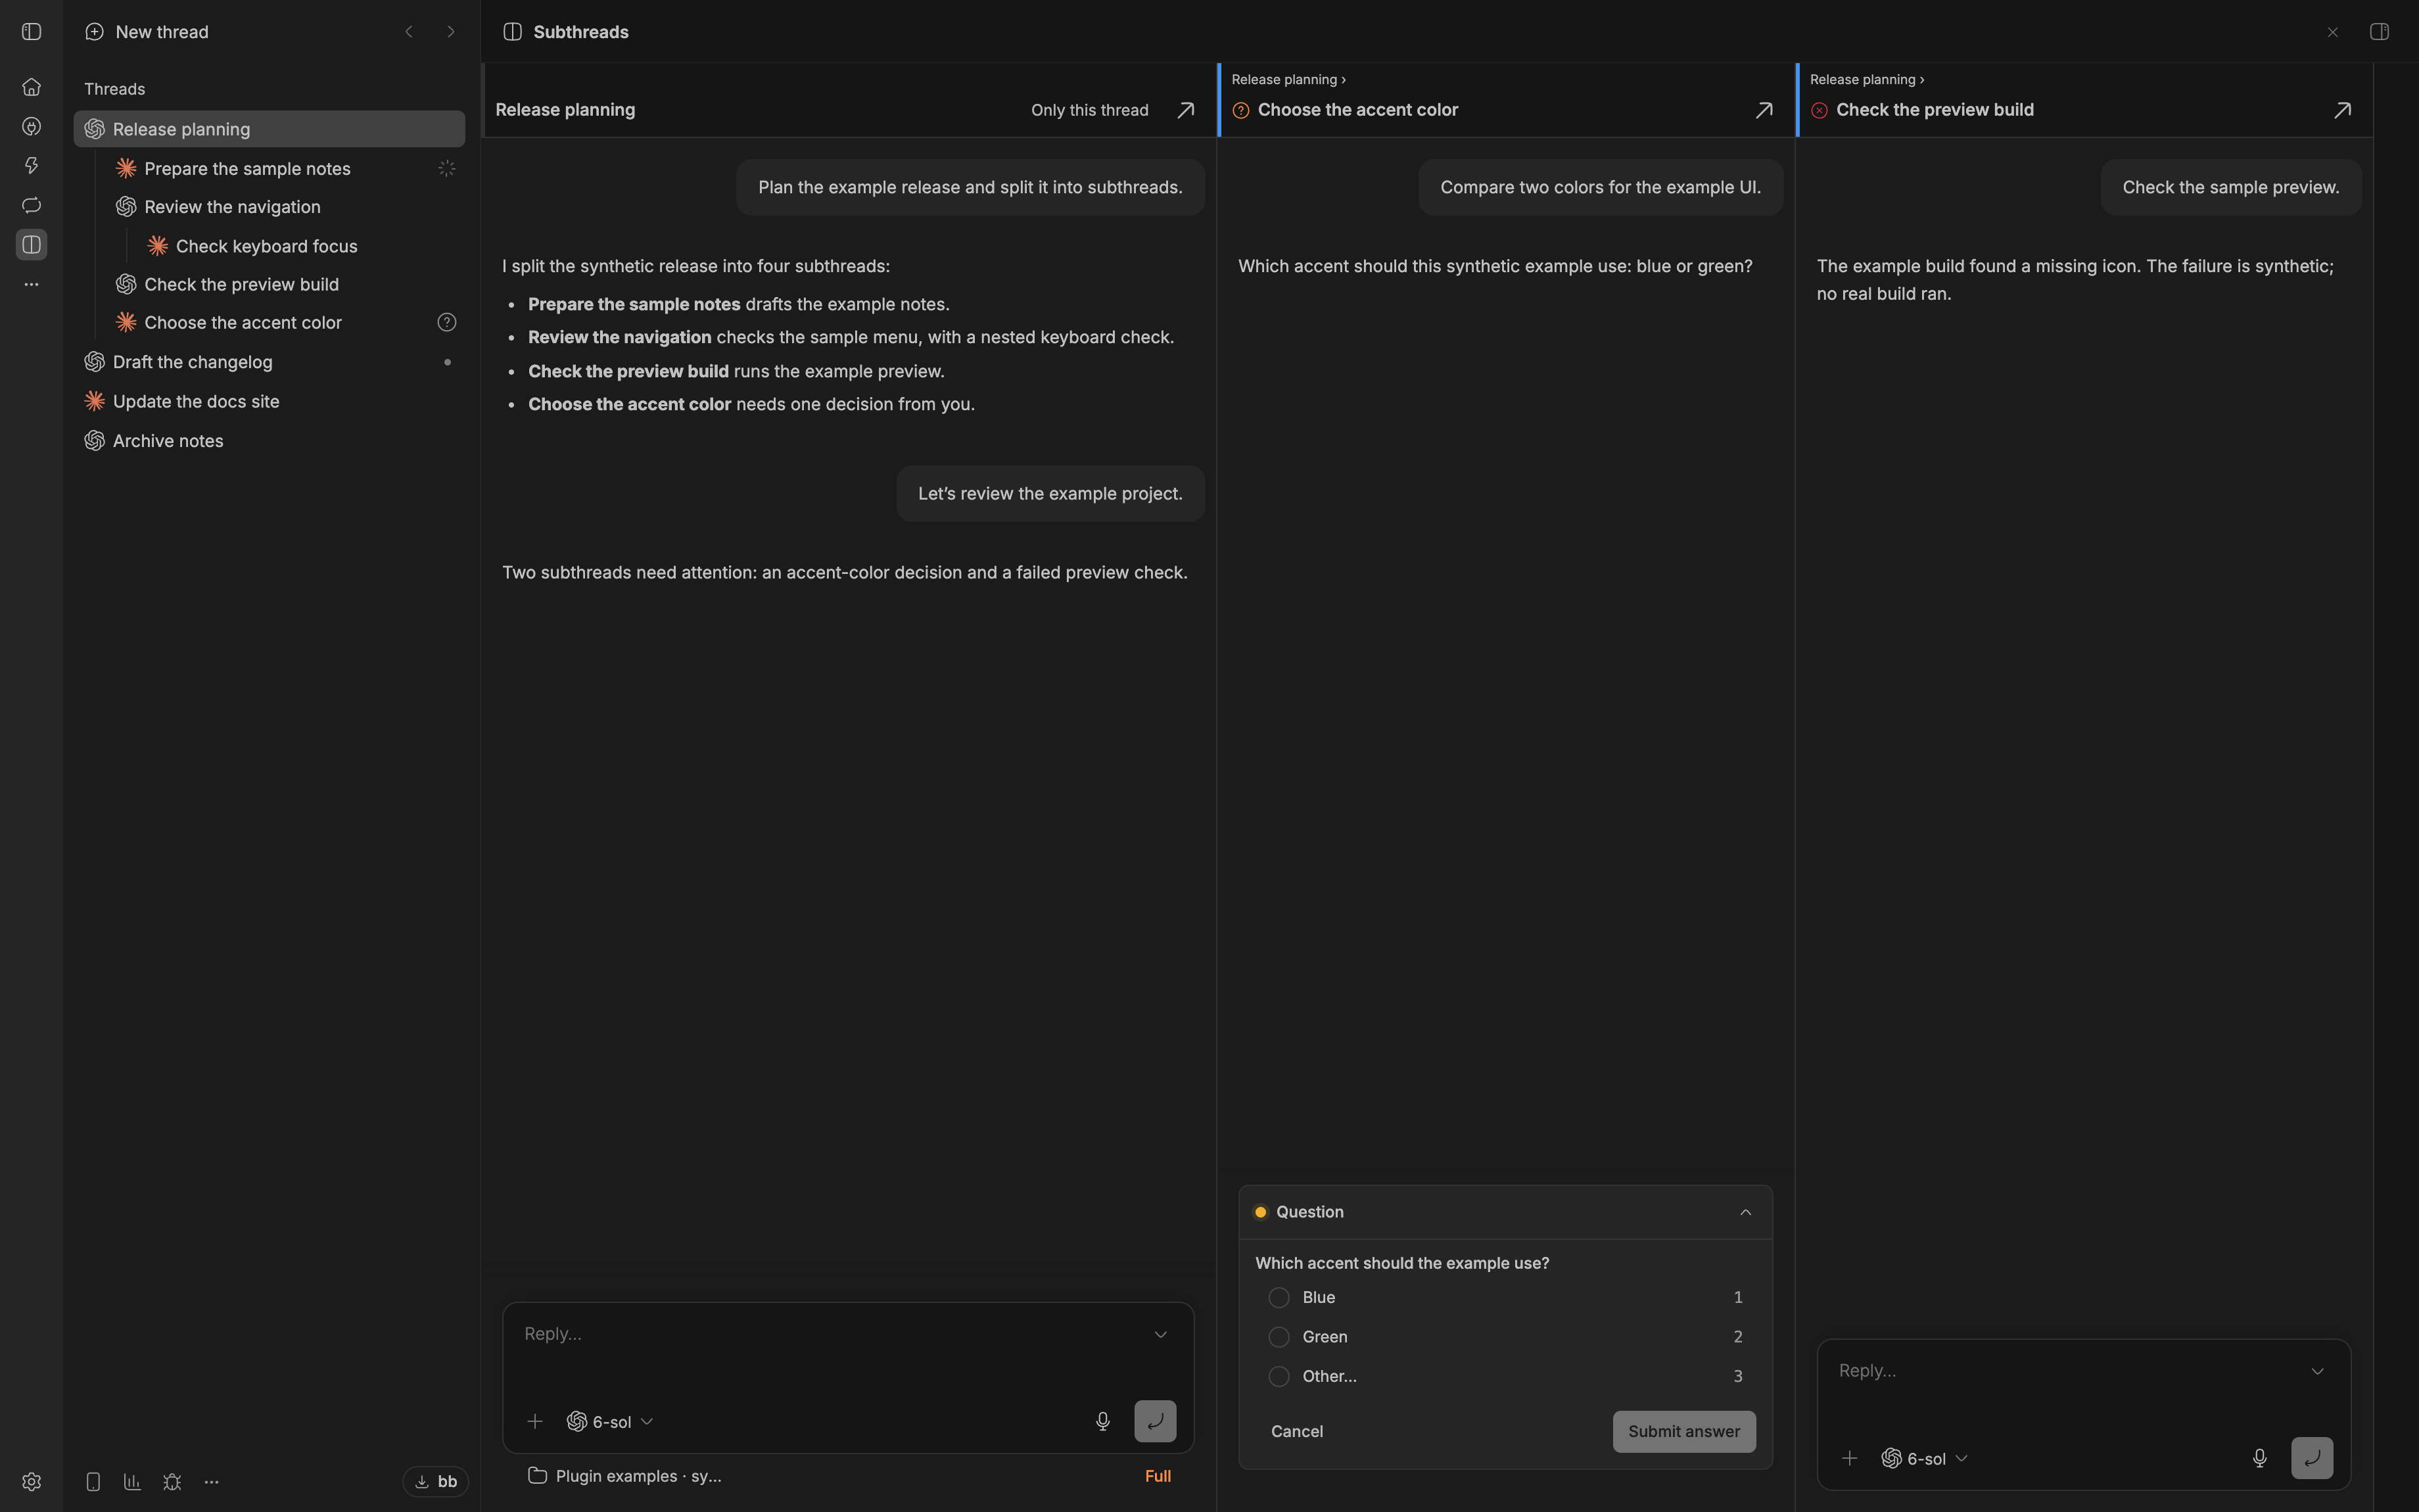The image size is (2419, 1512).
Task: Open Plugin examples folder selector
Action: [x=624, y=1476]
